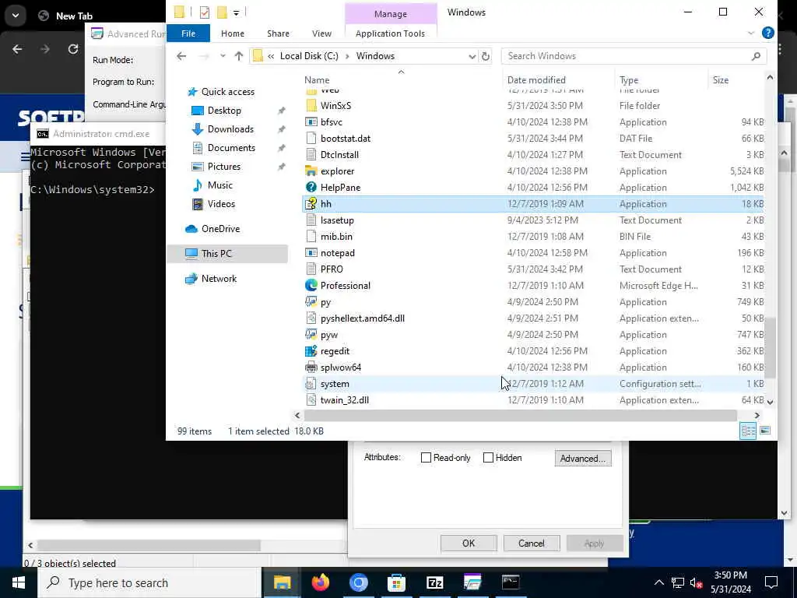
Task: Switch to large icons view button
Action: click(x=765, y=431)
